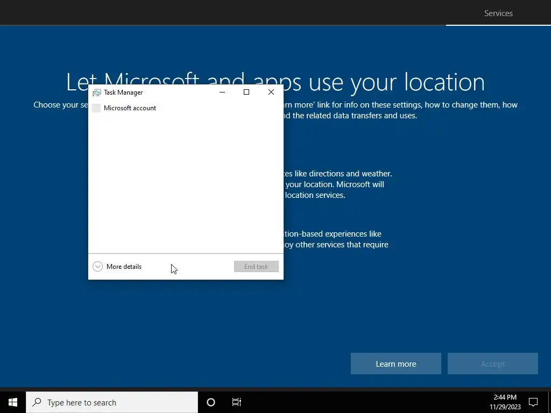Viewport: 551px width, 413px height.
Task: Open the Learn more location info
Action: [x=395, y=364]
